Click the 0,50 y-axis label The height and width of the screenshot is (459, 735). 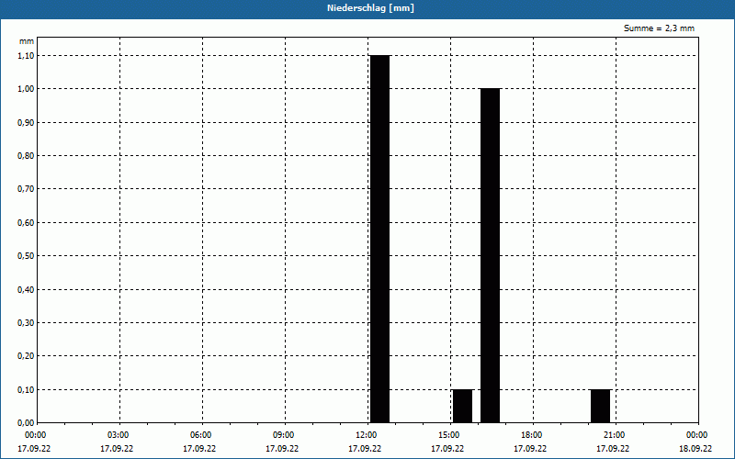click(26, 256)
